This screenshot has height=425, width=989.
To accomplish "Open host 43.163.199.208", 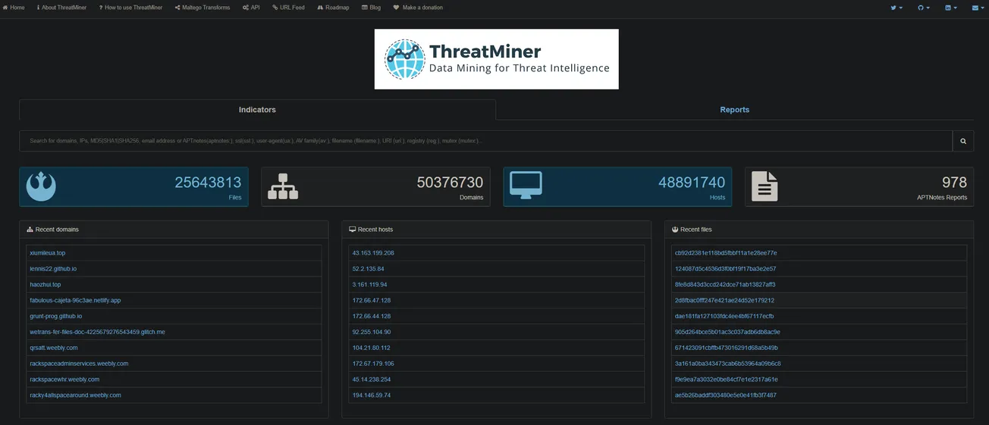I will (x=373, y=253).
